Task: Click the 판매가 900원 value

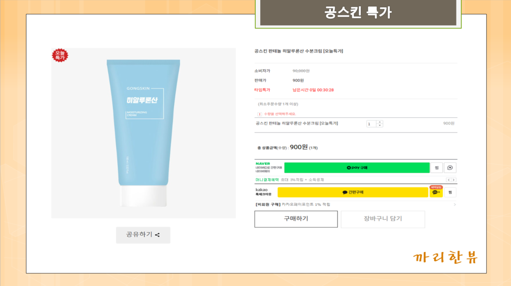Action: [298, 80]
